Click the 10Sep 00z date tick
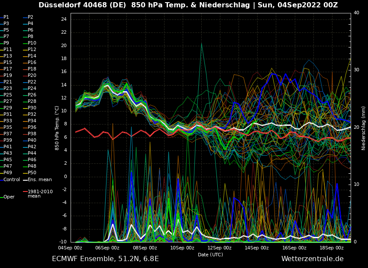368x268 pixels. pyautogui.click(x=182, y=248)
